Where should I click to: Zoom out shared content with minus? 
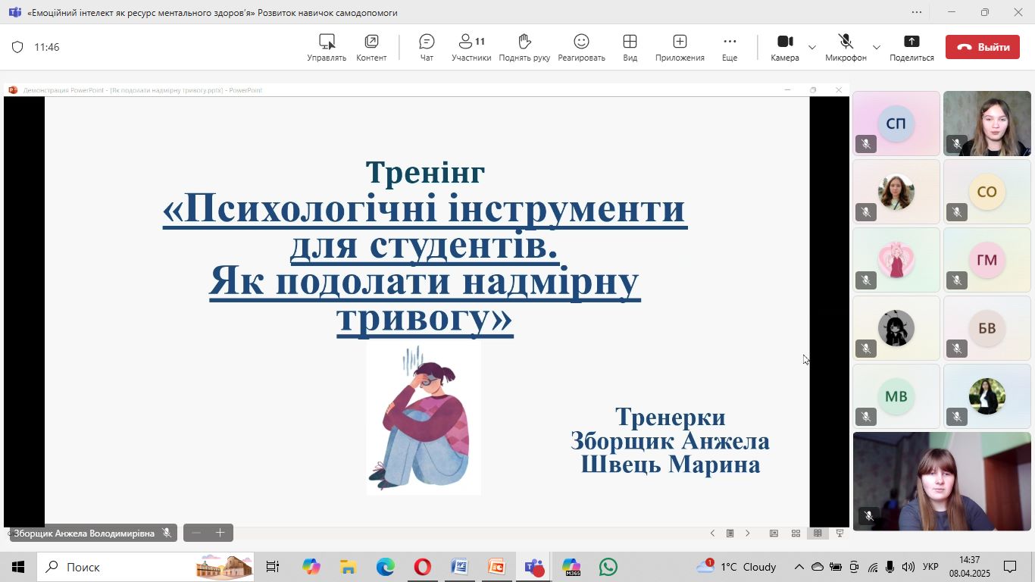tap(196, 533)
